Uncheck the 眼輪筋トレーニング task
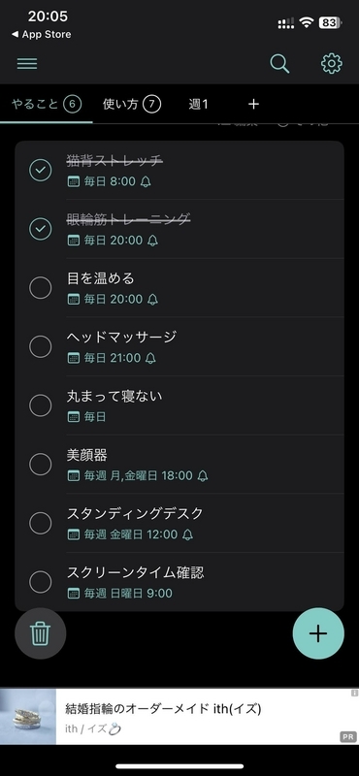The height and width of the screenshot is (776, 359). click(41, 229)
